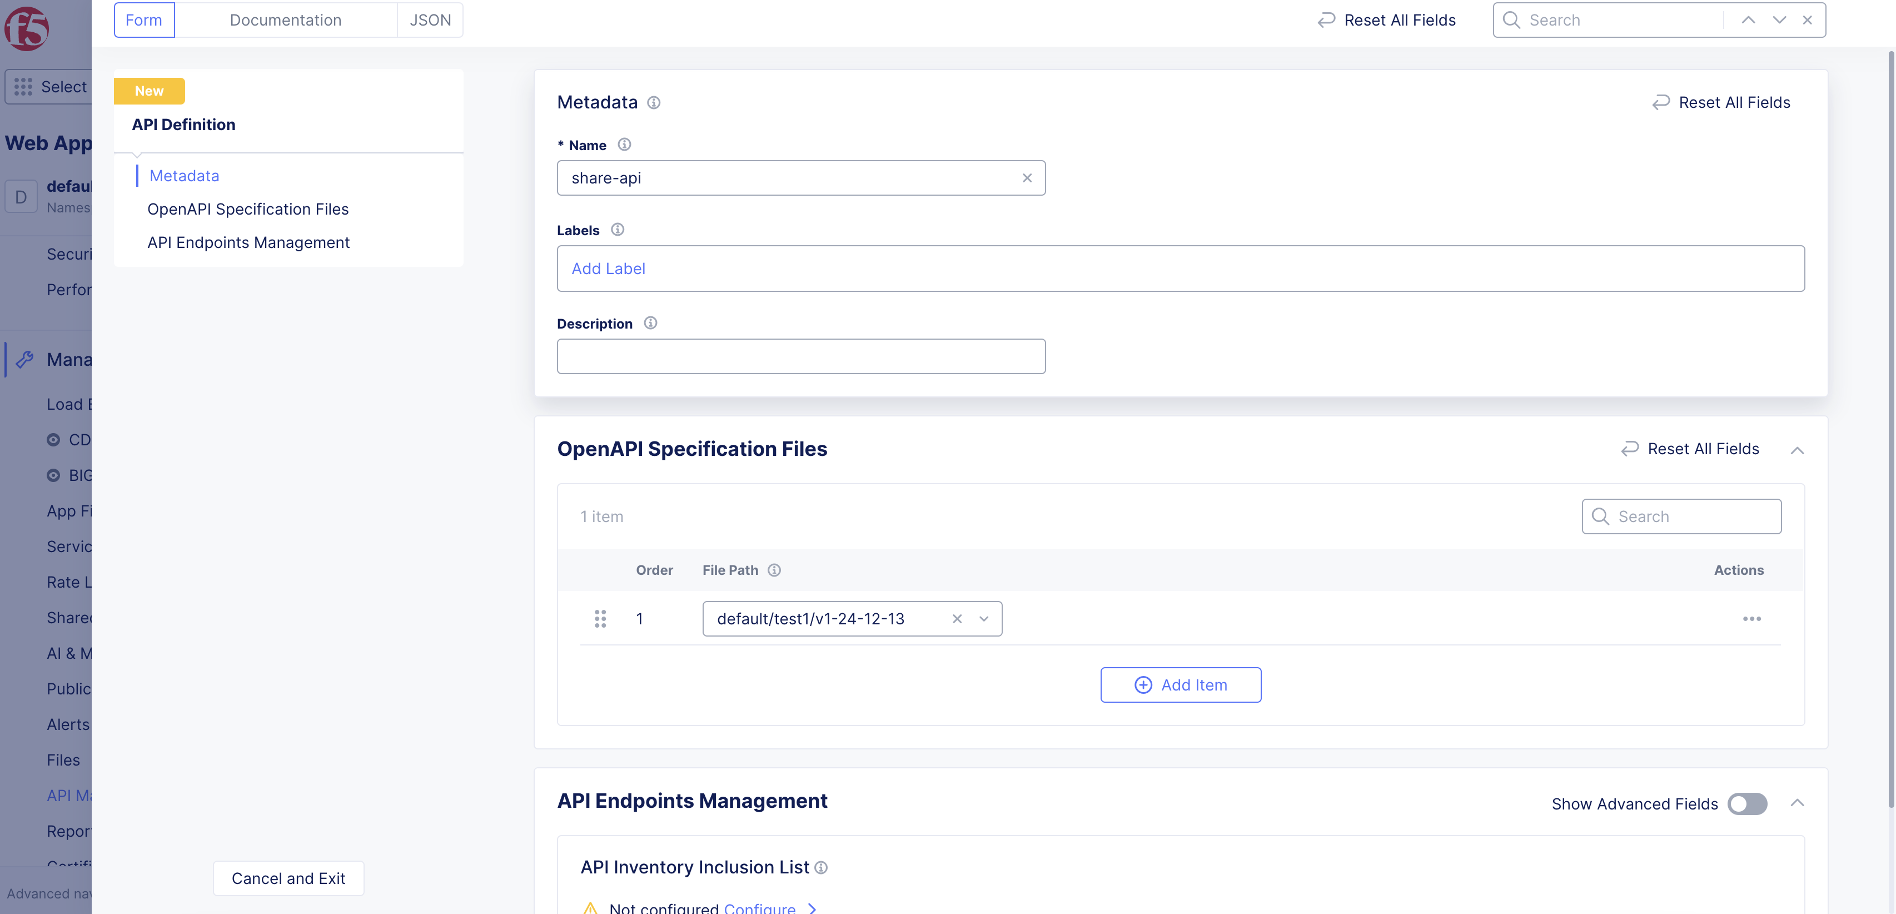Screen dimensions: 1896x914
Task: Collapse the API Endpoints Management section
Action: 1798,802
